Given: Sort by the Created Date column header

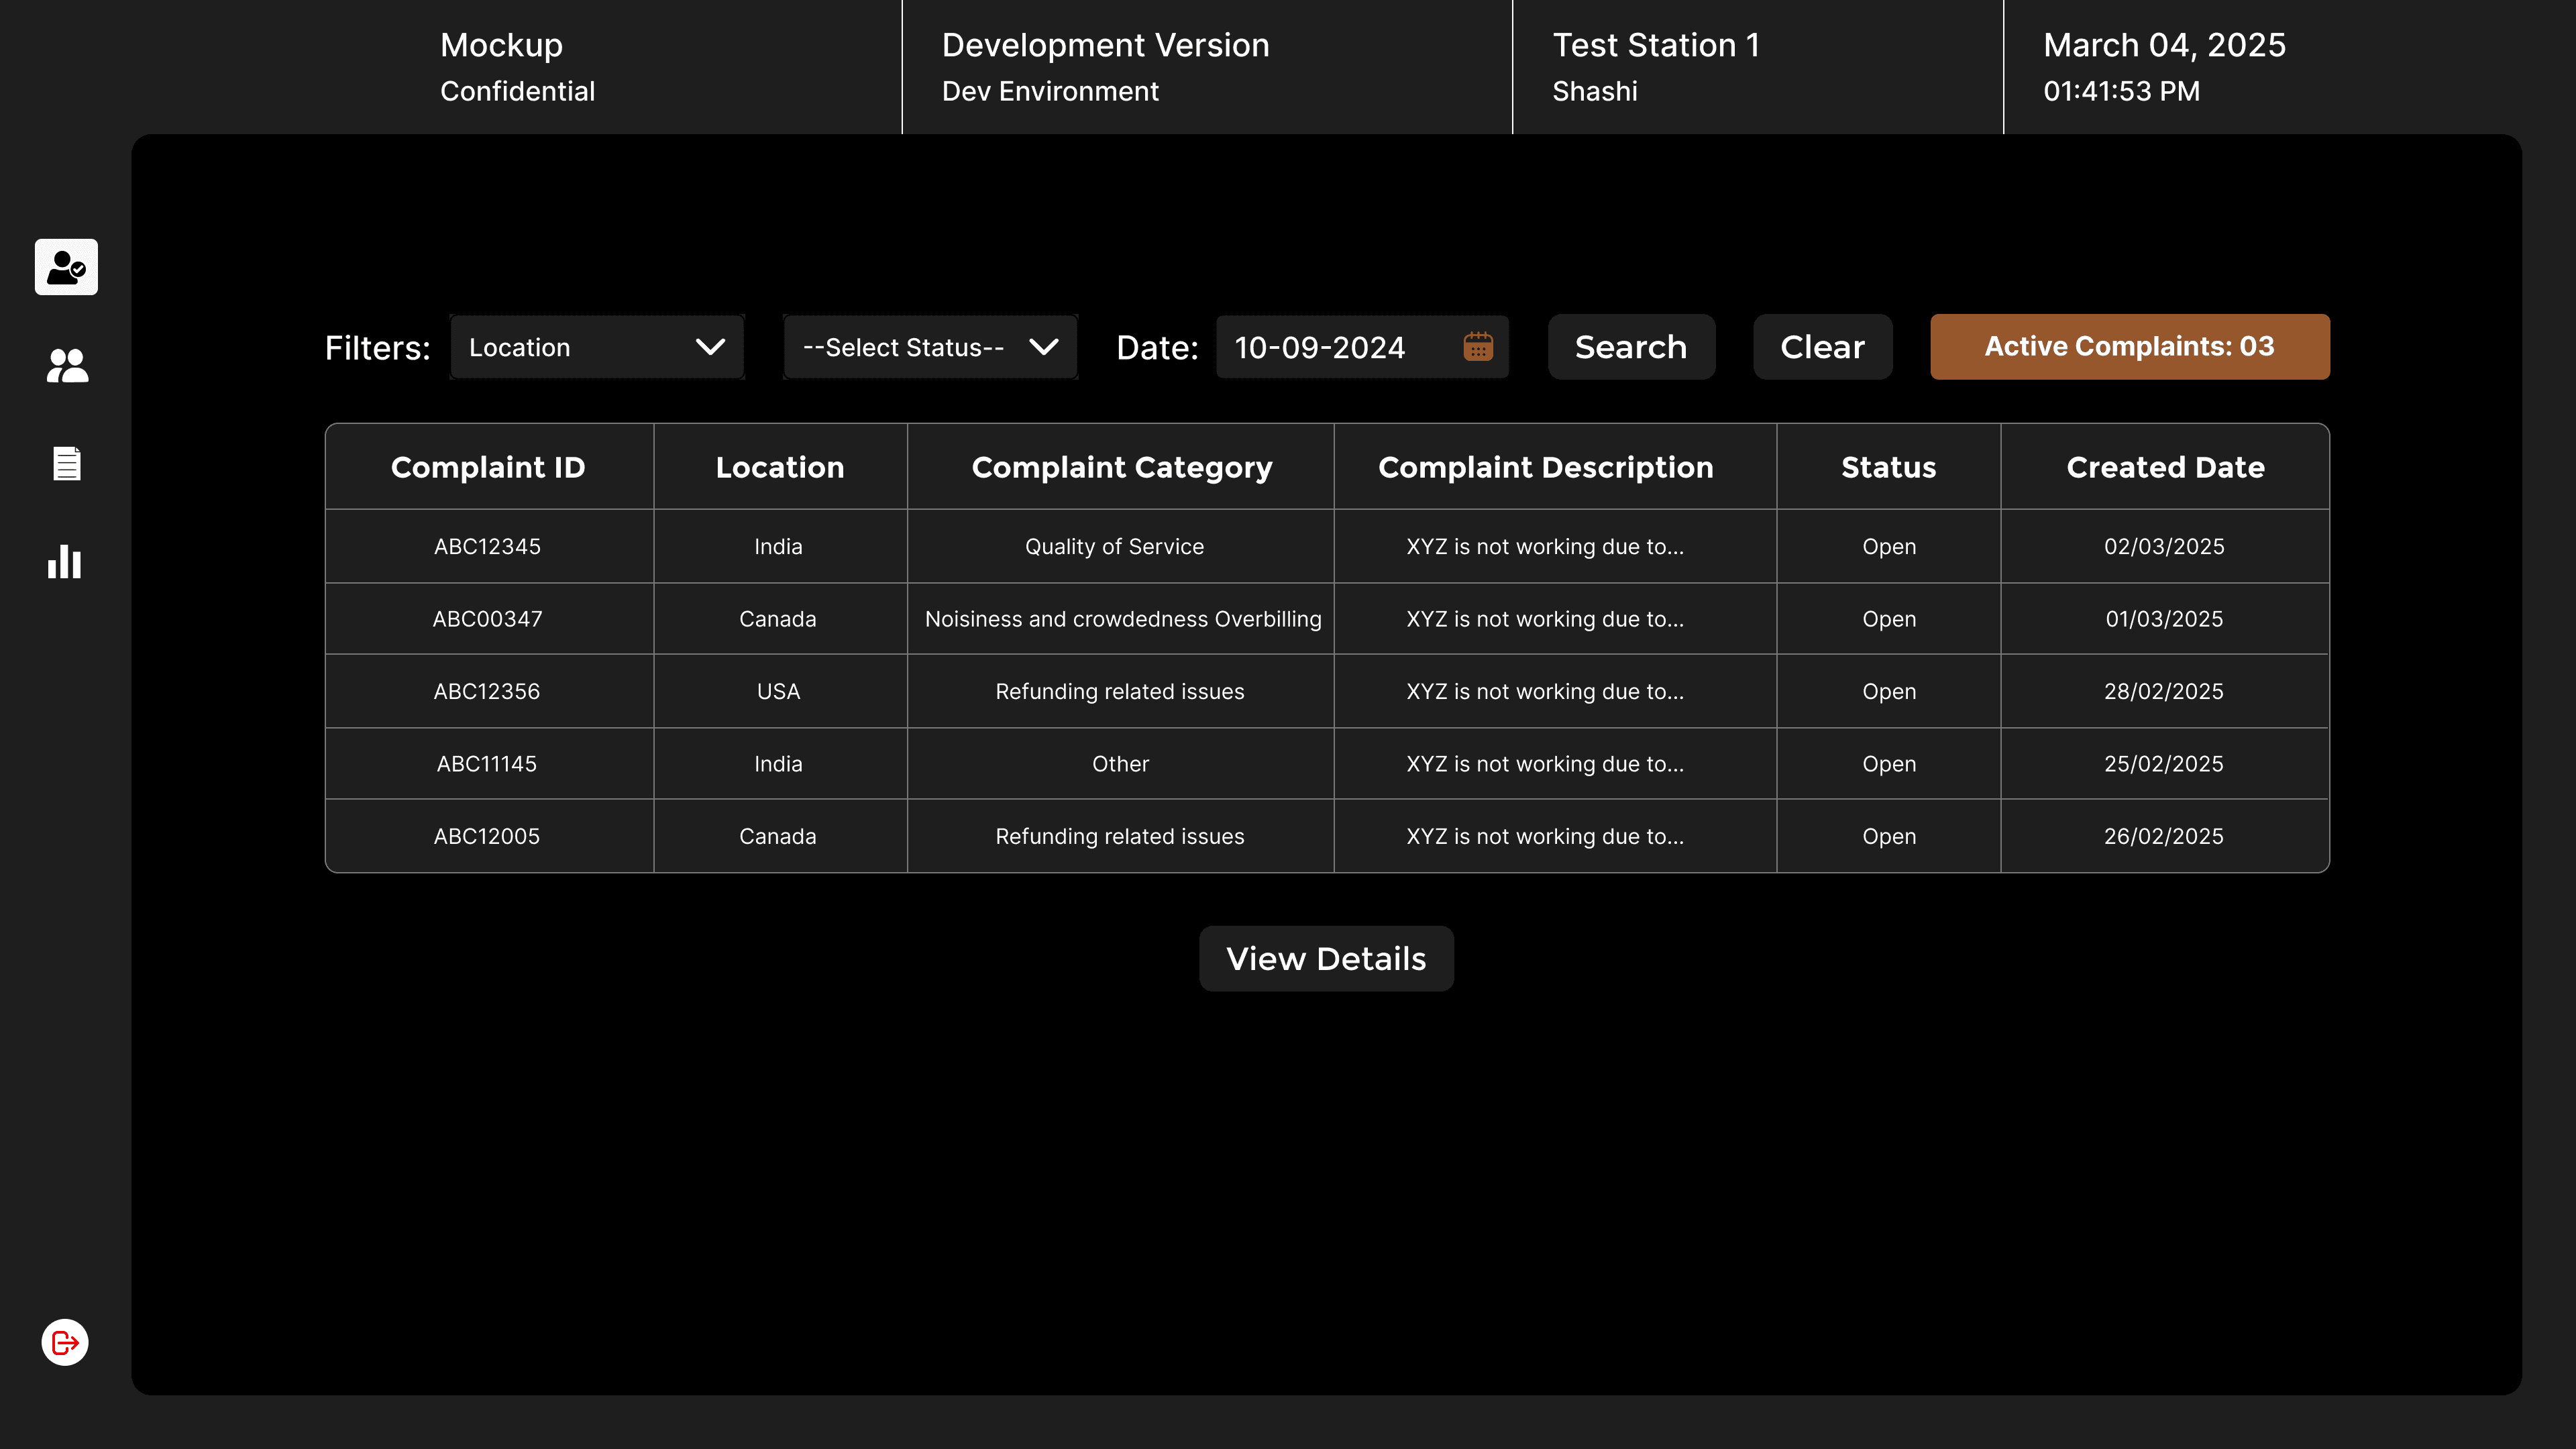Looking at the screenshot, I should 2165,467.
